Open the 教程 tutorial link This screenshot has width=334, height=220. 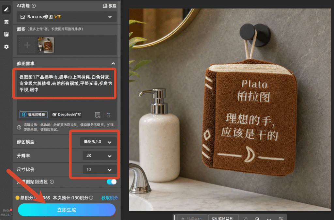pyautogui.click(x=110, y=6)
